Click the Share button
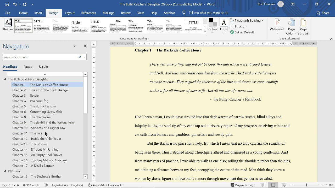This screenshot has width=335, height=188. [323, 13]
